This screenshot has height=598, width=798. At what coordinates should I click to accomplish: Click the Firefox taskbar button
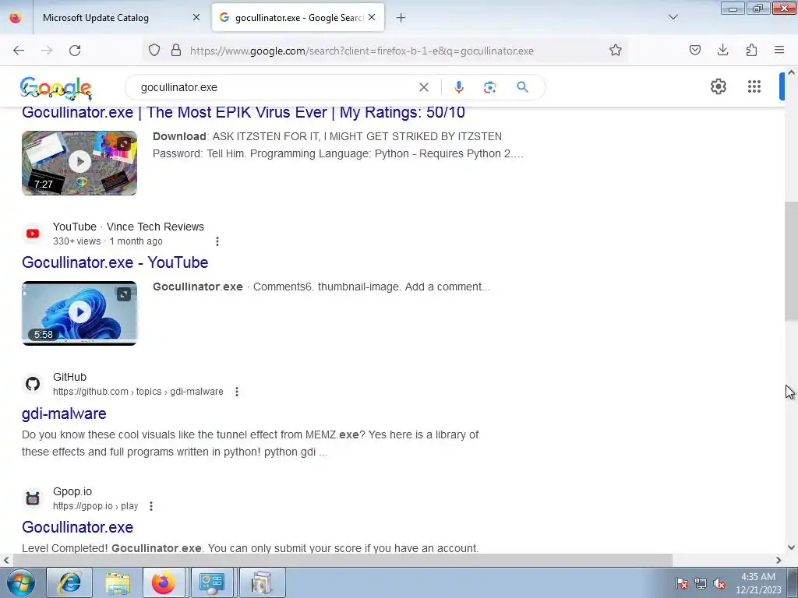point(164,582)
